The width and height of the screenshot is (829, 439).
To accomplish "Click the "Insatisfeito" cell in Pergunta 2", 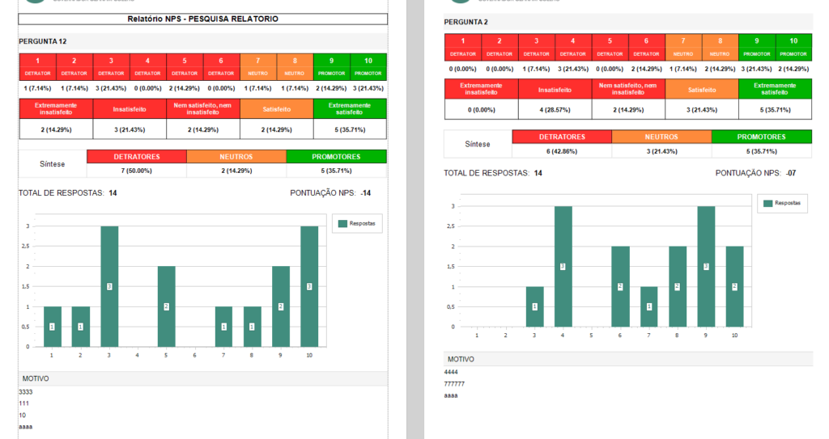I will (x=555, y=89).
